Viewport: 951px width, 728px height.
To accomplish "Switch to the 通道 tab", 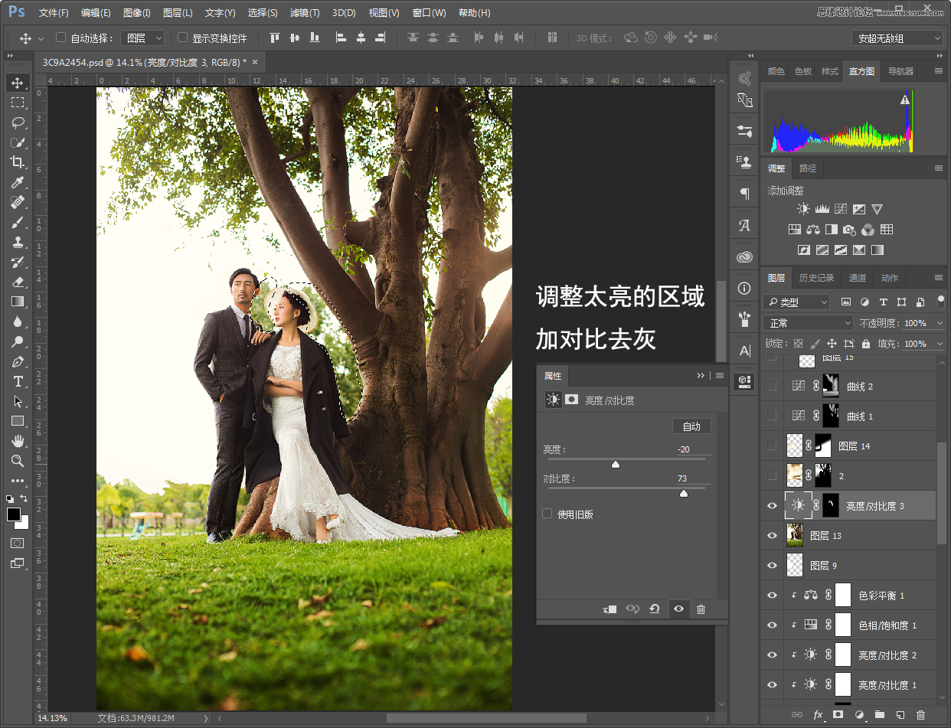I will point(858,278).
